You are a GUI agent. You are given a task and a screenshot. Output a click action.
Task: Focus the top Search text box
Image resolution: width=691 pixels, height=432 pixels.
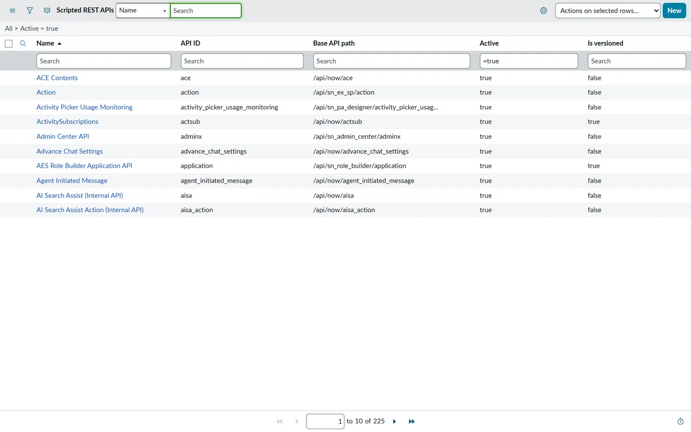(206, 10)
